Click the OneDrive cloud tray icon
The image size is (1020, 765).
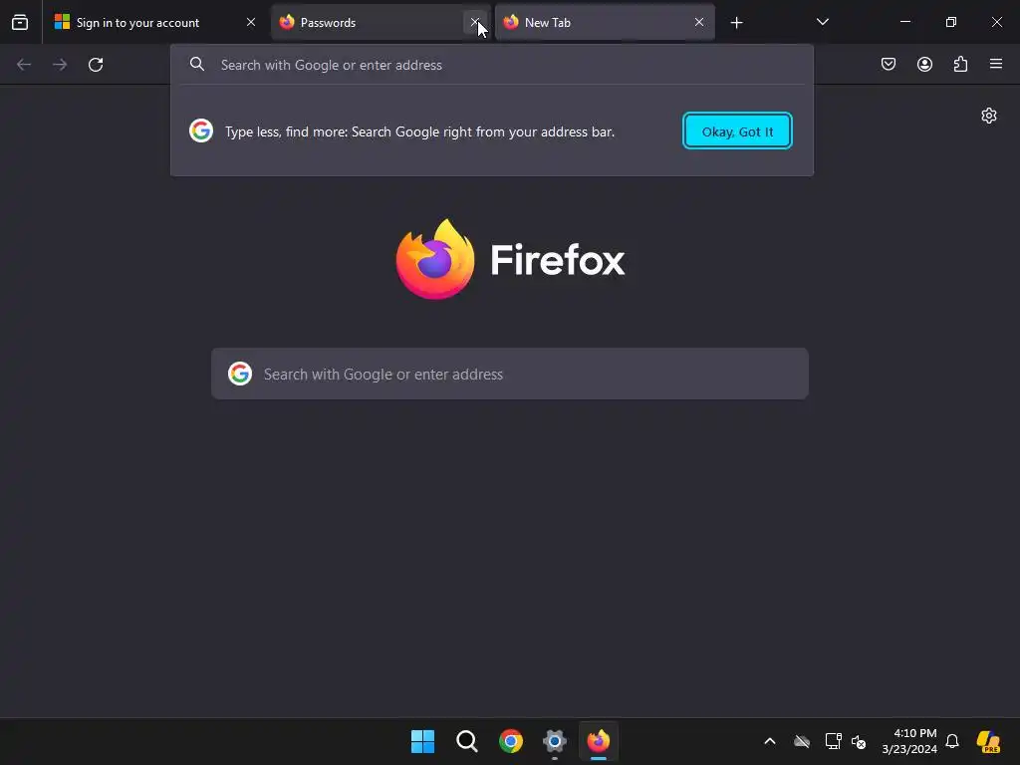pyautogui.click(x=802, y=741)
